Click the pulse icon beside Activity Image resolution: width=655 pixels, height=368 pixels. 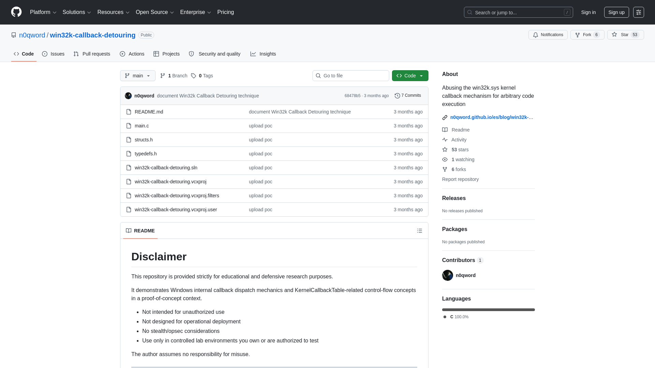point(445,140)
